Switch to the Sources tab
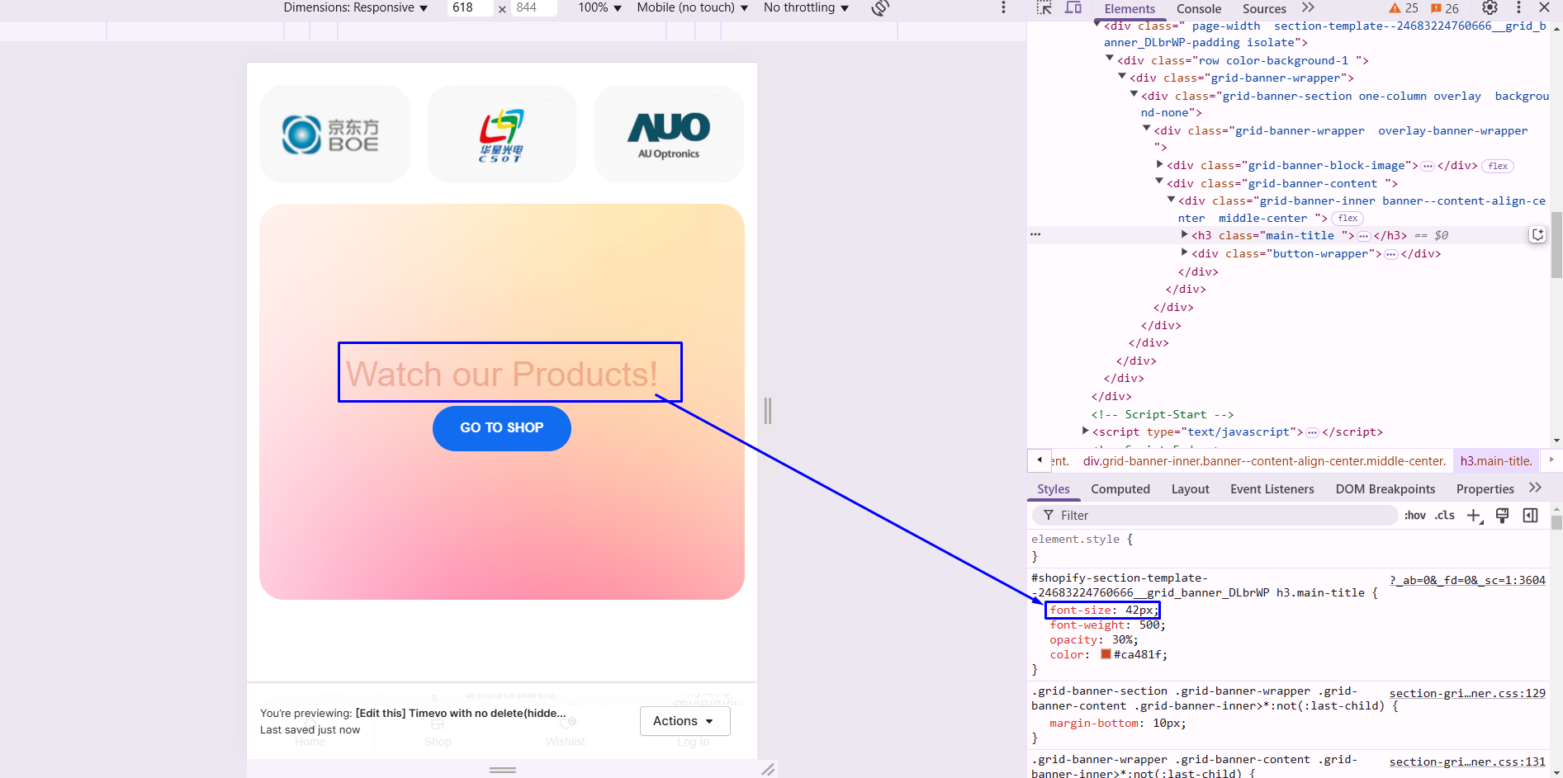The width and height of the screenshot is (1563, 778). coord(1264,9)
